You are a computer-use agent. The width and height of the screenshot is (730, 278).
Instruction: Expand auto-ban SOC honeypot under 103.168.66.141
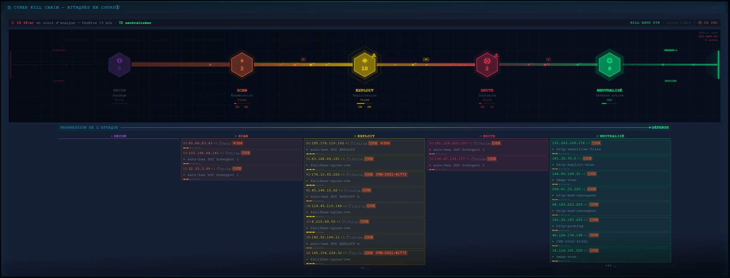(x=211, y=159)
